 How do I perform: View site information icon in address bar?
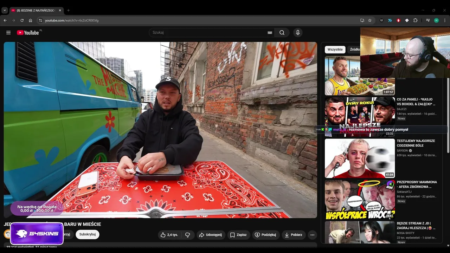tap(40, 20)
